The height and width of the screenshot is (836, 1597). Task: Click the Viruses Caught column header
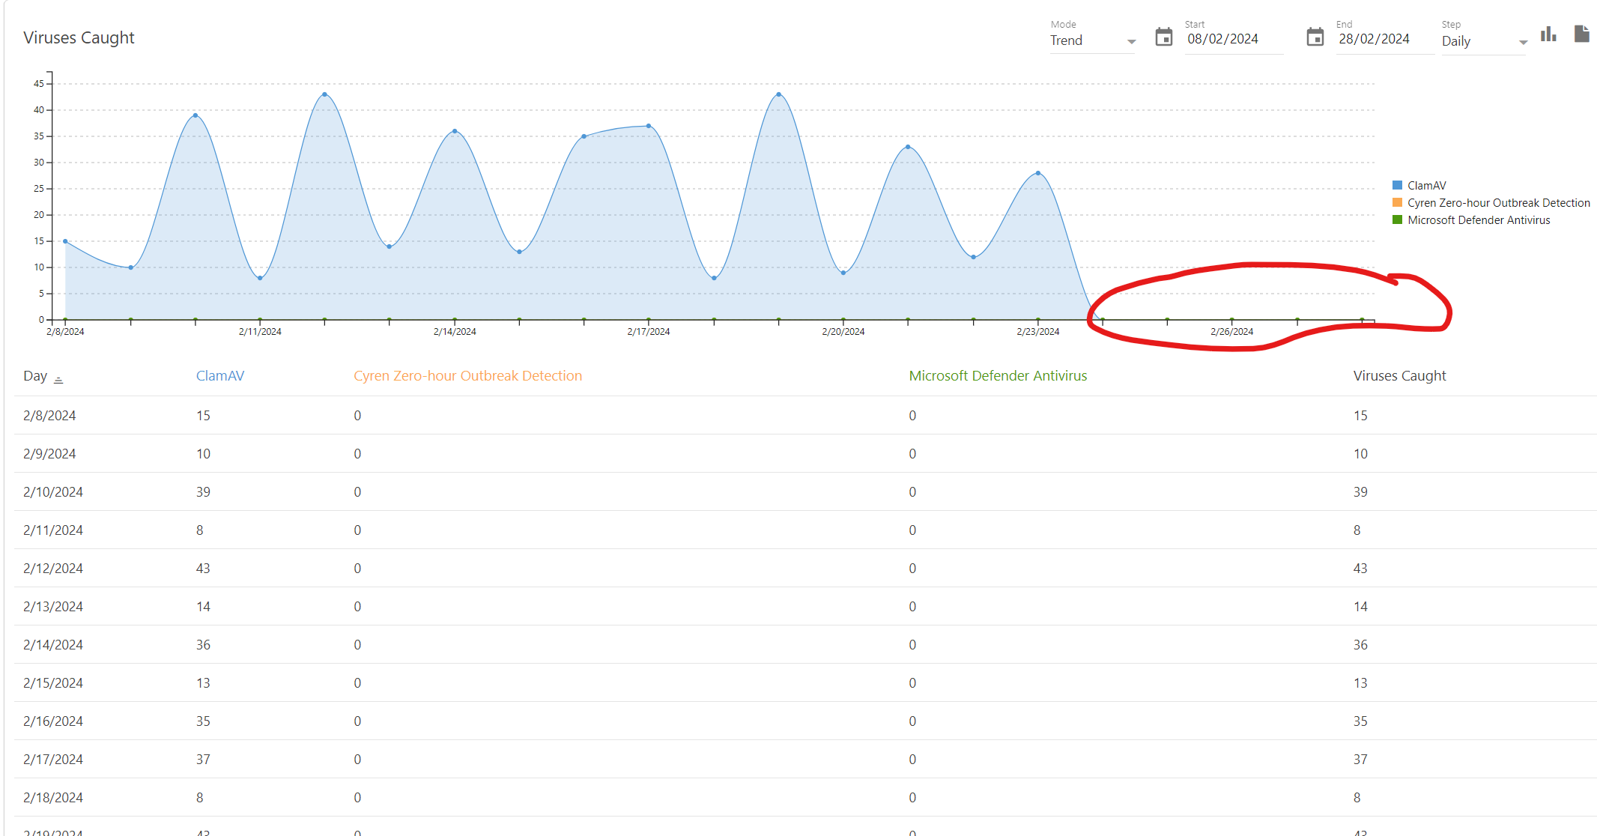[1399, 376]
